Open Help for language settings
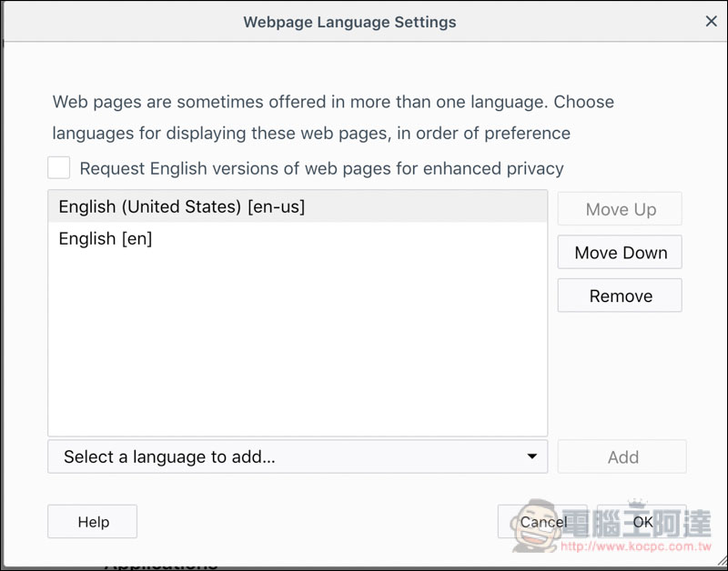 [93, 522]
